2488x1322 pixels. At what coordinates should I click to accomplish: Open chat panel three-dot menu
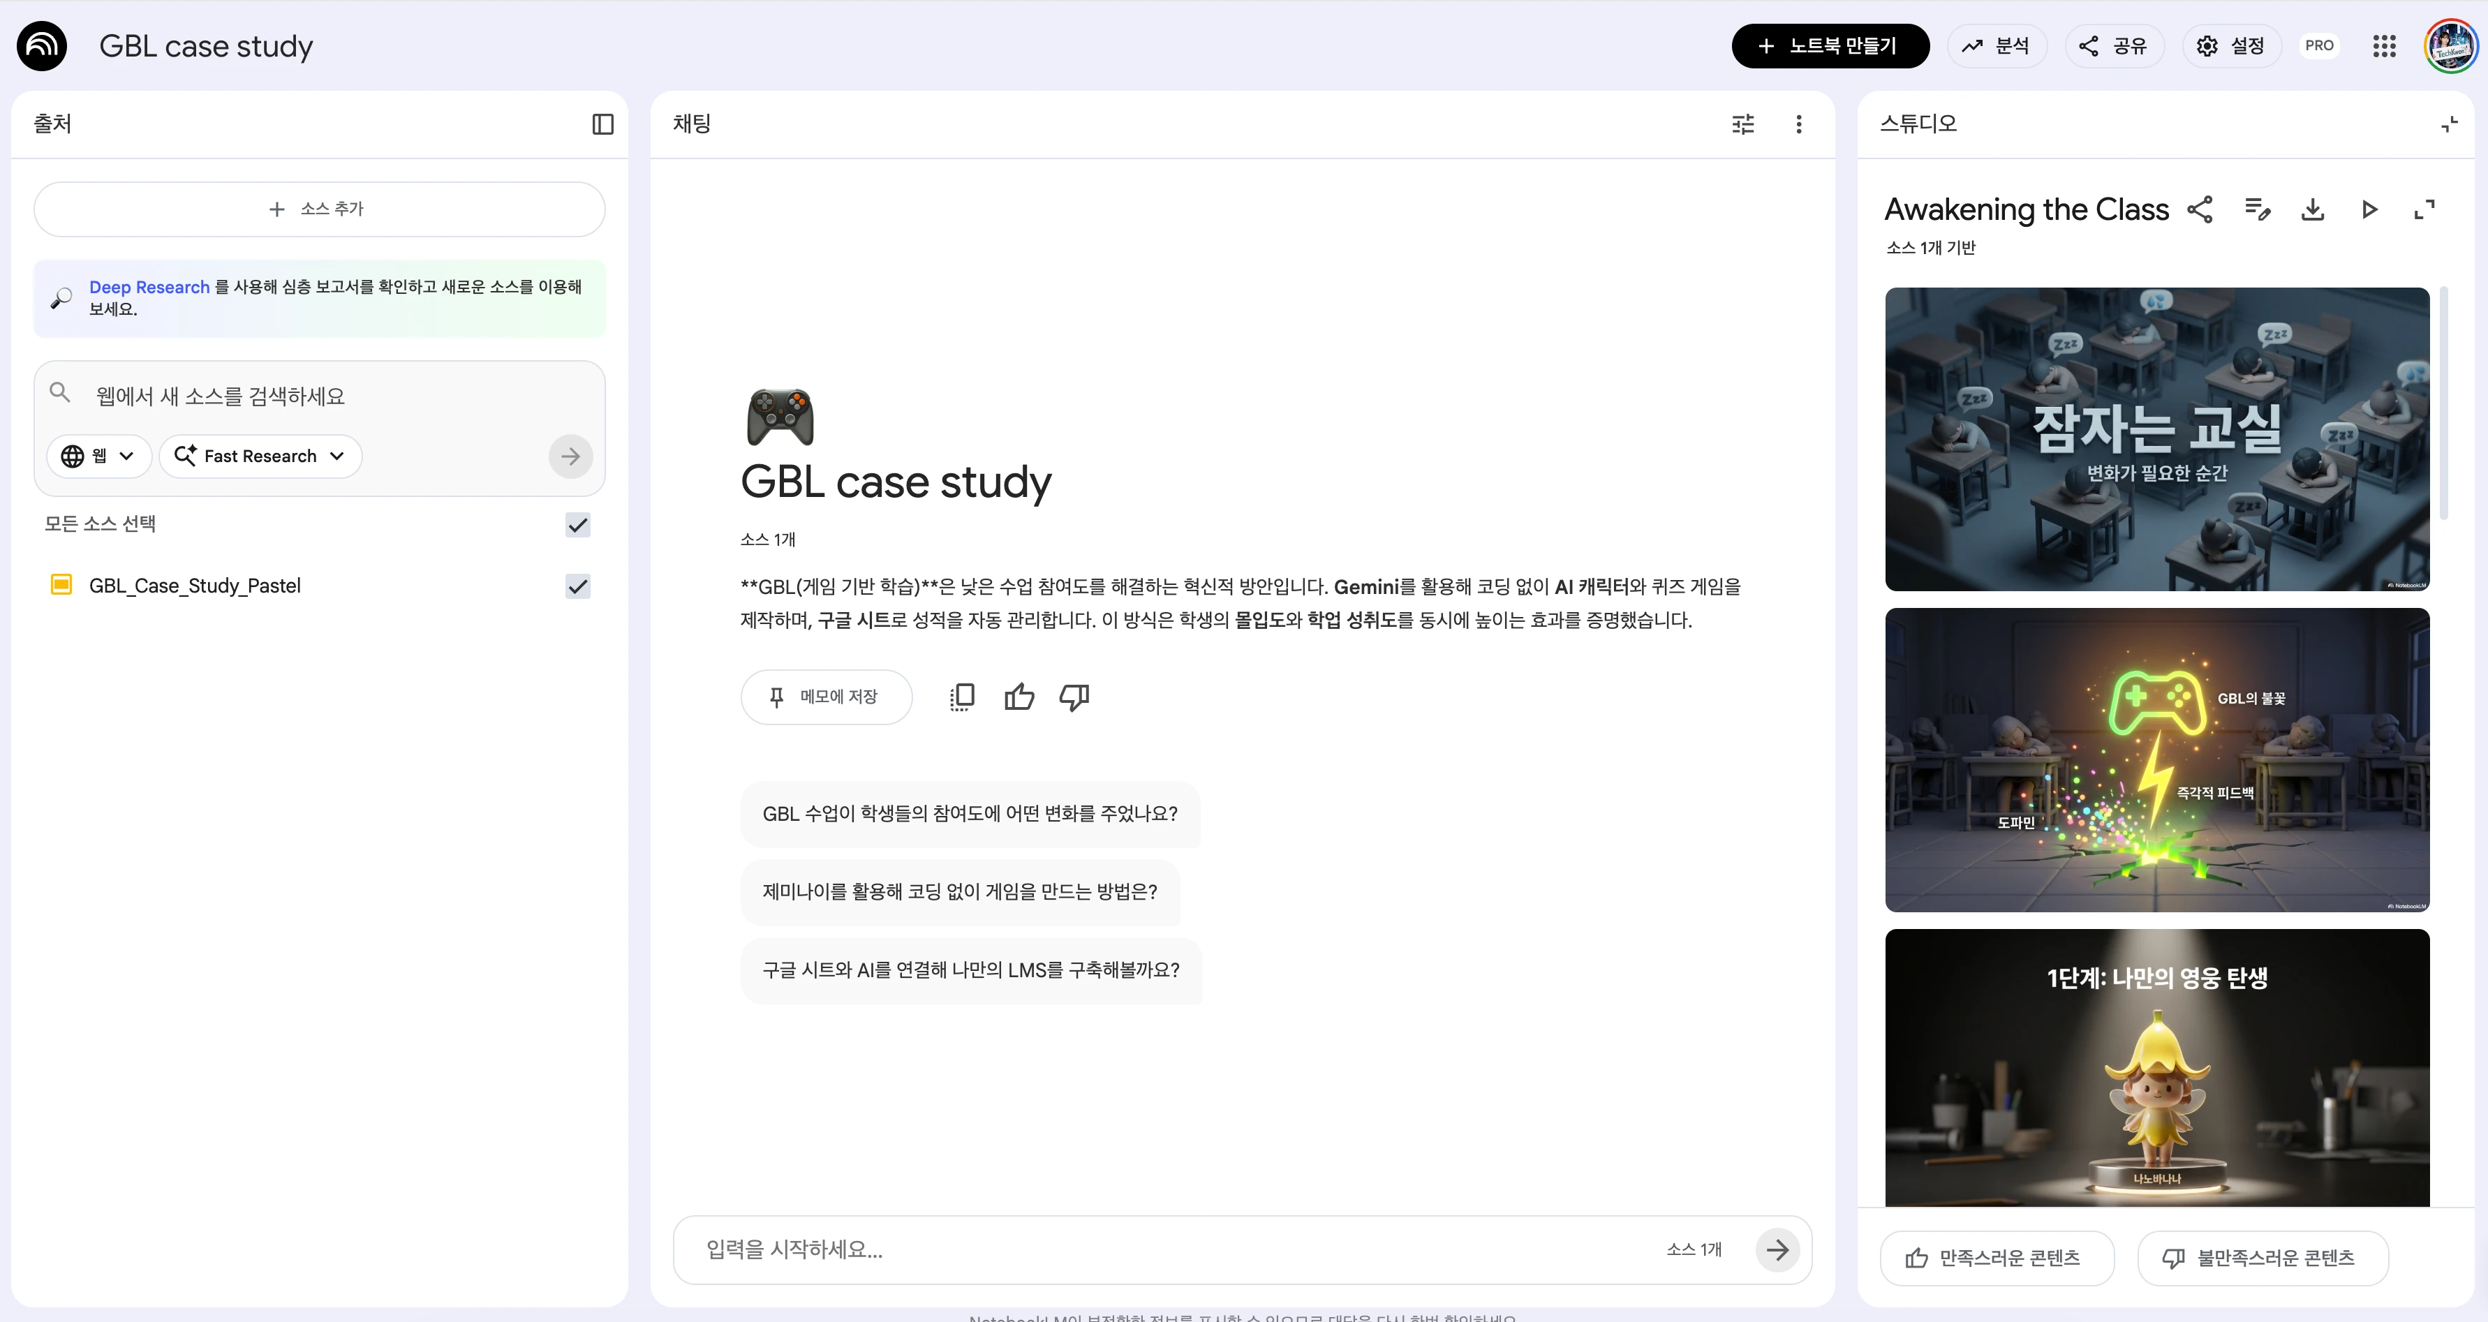tap(1798, 124)
